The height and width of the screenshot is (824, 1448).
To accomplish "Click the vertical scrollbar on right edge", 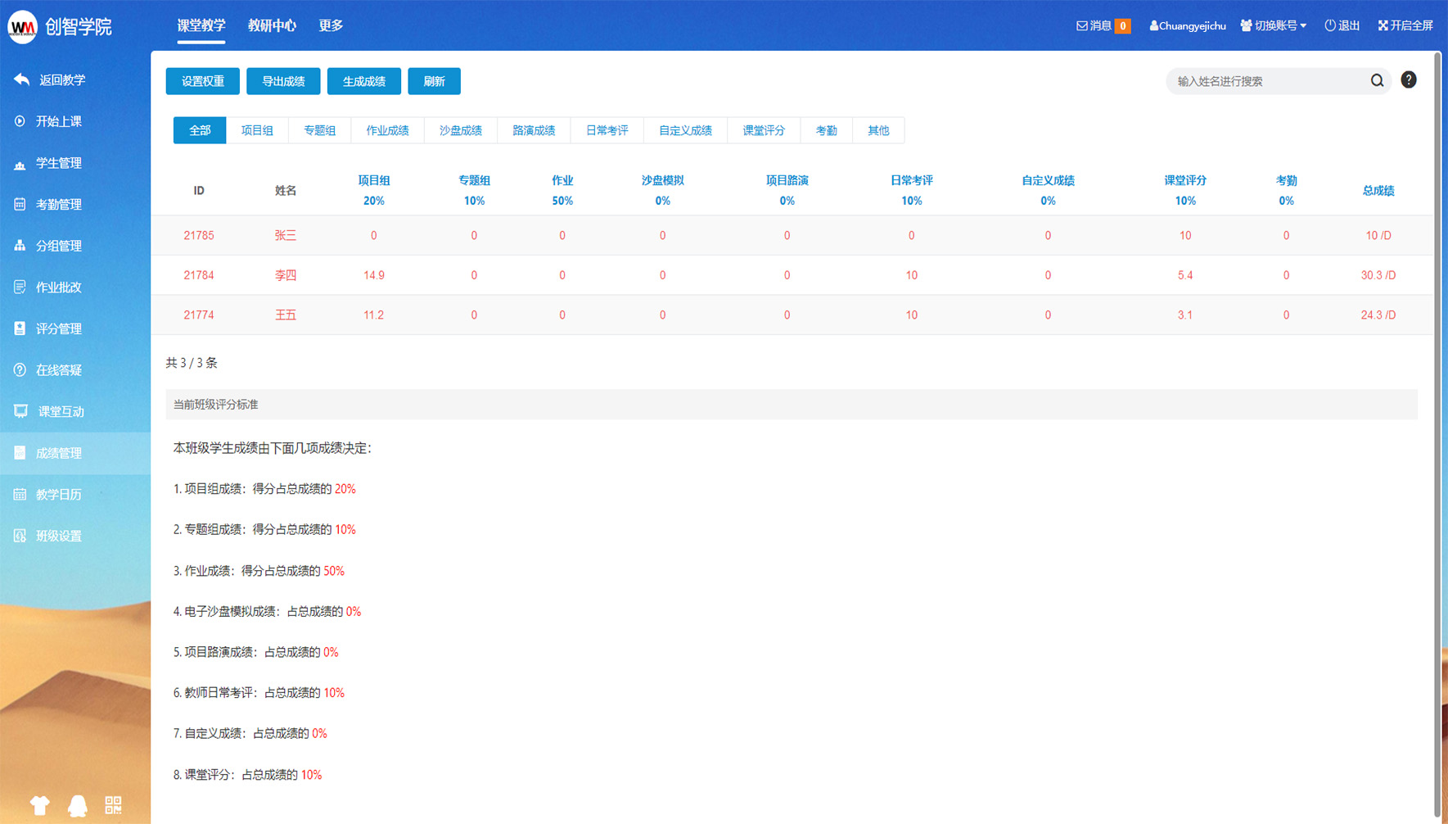I will (x=1437, y=410).
